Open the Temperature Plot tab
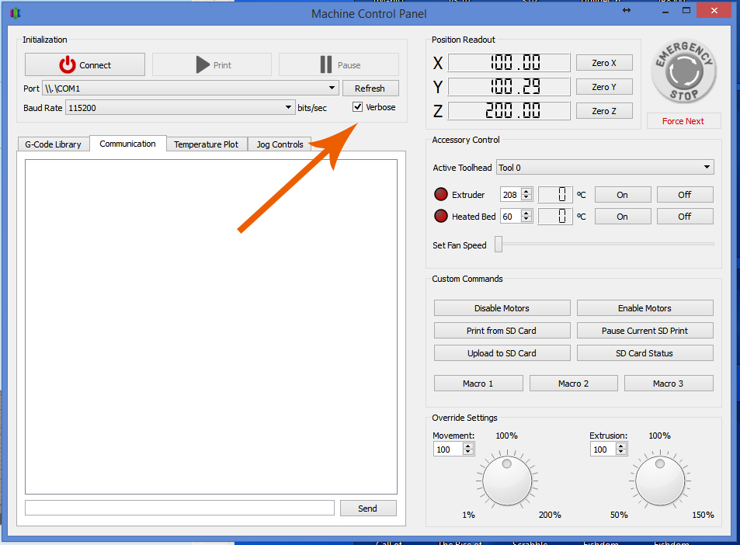Viewport: 740px width, 545px height. click(206, 144)
